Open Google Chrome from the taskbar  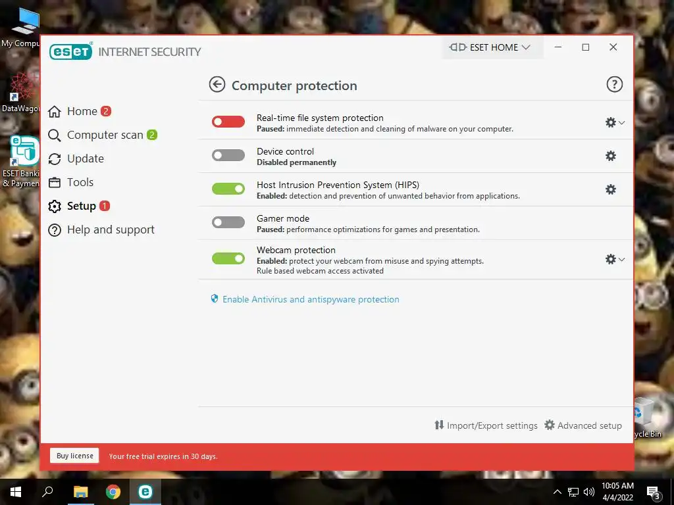coord(113,492)
